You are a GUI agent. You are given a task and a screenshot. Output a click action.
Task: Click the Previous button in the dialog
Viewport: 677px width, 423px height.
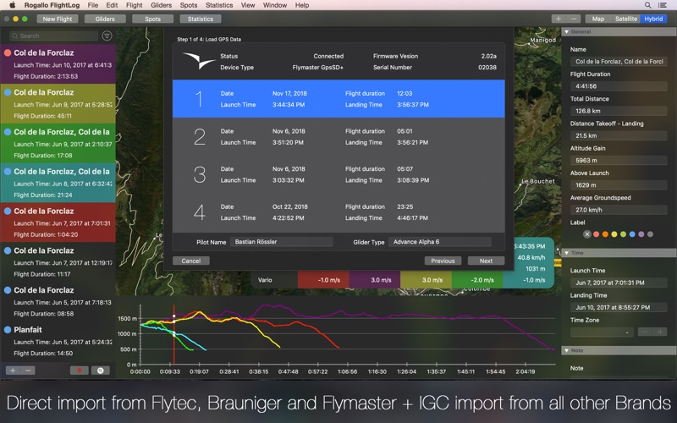tap(443, 261)
